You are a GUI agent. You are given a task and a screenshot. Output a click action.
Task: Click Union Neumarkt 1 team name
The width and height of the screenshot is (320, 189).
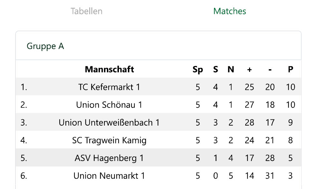(x=109, y=176)
